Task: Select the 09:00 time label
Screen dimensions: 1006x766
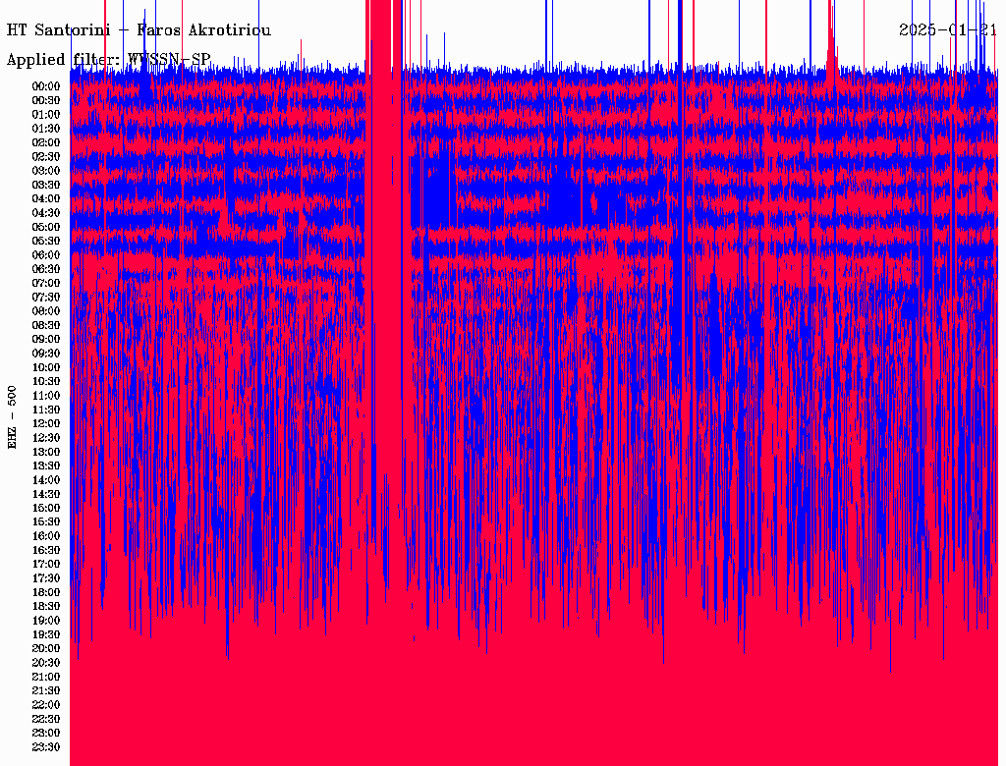Action: (46, 340)
